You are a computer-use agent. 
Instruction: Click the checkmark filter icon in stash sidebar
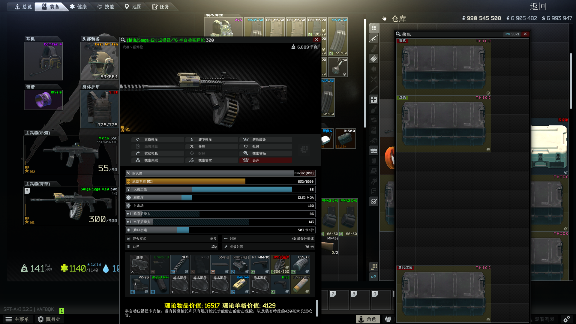pyautogui.click(x=374, y=202)
